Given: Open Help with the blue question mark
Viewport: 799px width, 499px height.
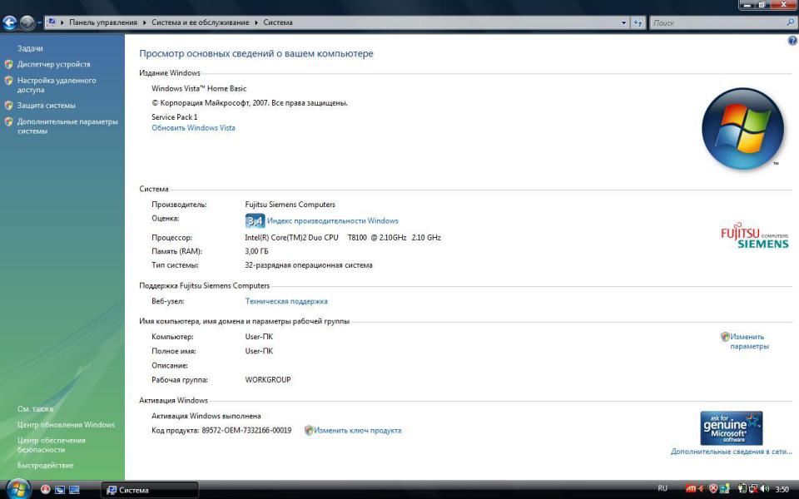Looking at the screenshot, I should pyautogui.click(x=792, y=42).
